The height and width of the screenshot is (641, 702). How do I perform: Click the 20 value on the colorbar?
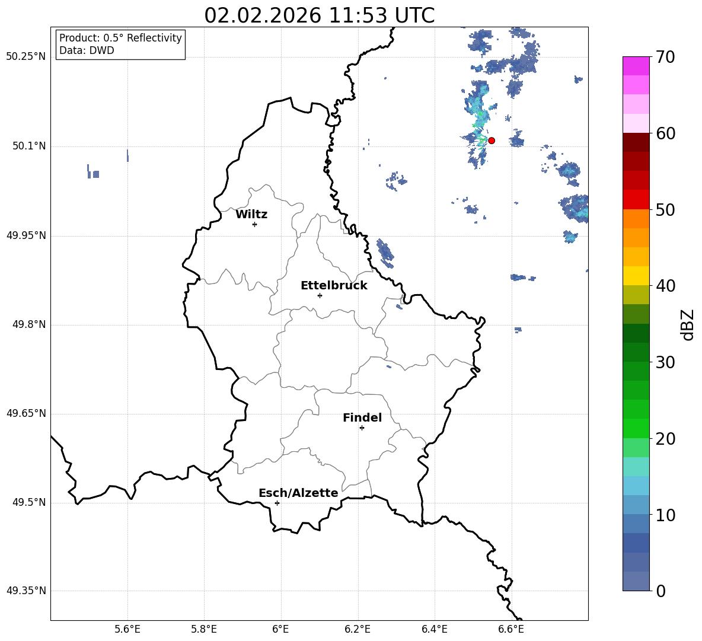click(665, 438)
